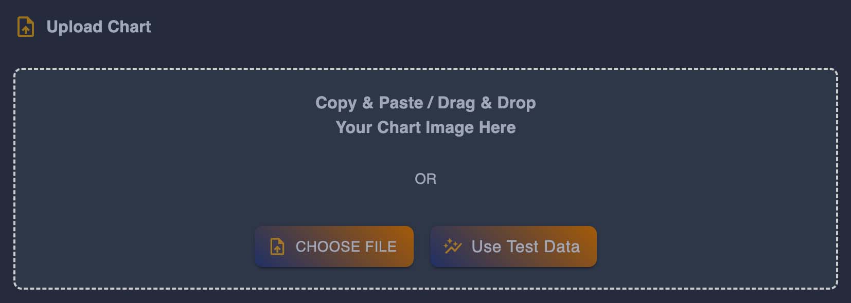Click the 'Copy & Paste / Drag & Drop' text
The height and width of the screenshot is (303, 851).
[426, 103]
